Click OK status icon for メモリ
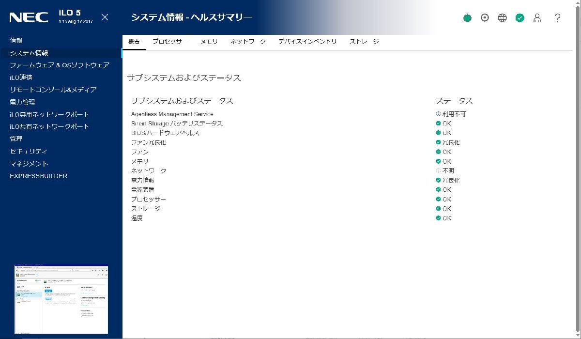581x339 pixels. click(438, 161)
